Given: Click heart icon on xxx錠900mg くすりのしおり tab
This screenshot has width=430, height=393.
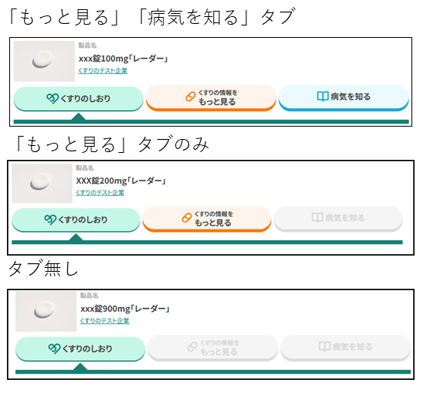Looking at the screenshot, I should click(x=54, y=348).
